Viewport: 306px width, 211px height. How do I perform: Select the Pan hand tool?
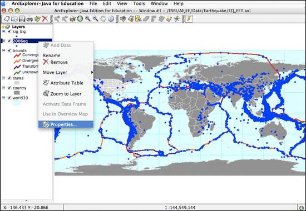click(103, 19)
